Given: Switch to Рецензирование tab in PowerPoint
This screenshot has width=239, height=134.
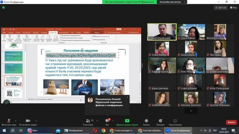Looking at the screenshot, I should [x=64, y=32].
